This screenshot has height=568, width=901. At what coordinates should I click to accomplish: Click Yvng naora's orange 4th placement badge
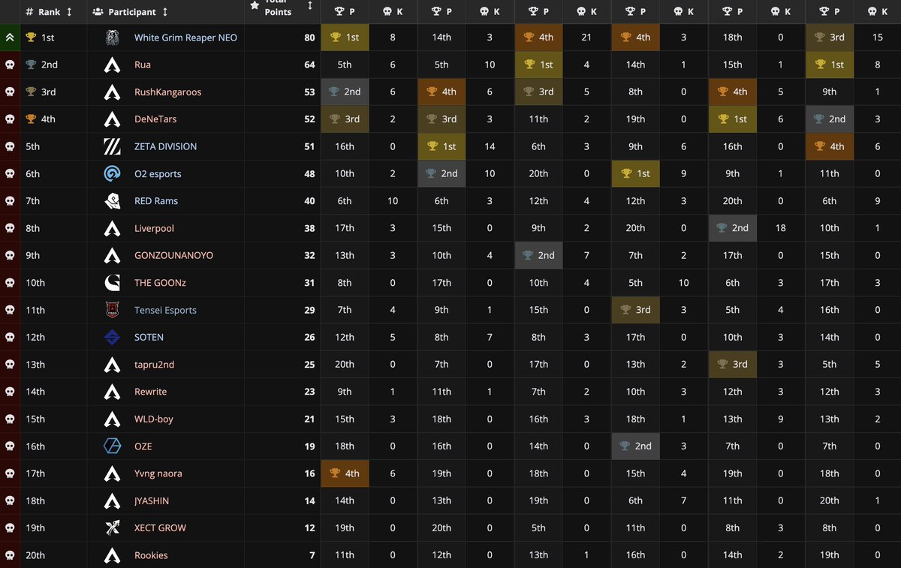[345, 473]
